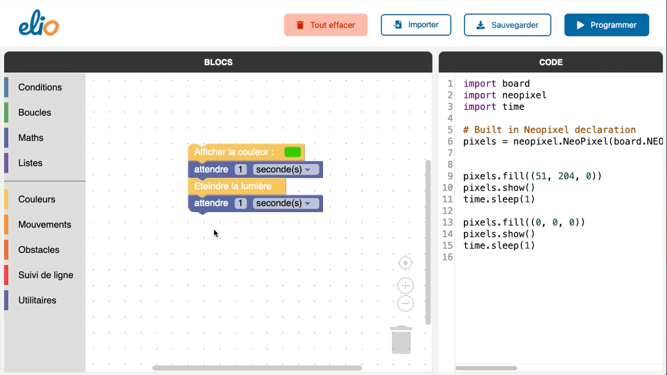Zoom out with the minus icon
Image resolution: width=667 pixels, height=375 pixels.
pos(405,303)
